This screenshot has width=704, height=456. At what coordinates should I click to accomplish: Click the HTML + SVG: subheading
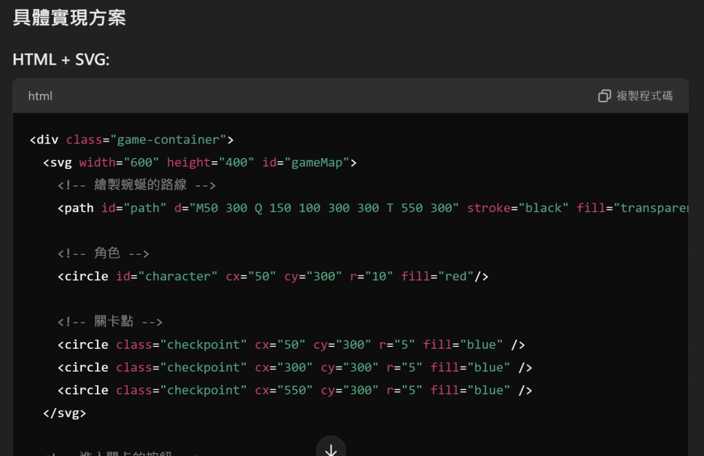(61, 60)
